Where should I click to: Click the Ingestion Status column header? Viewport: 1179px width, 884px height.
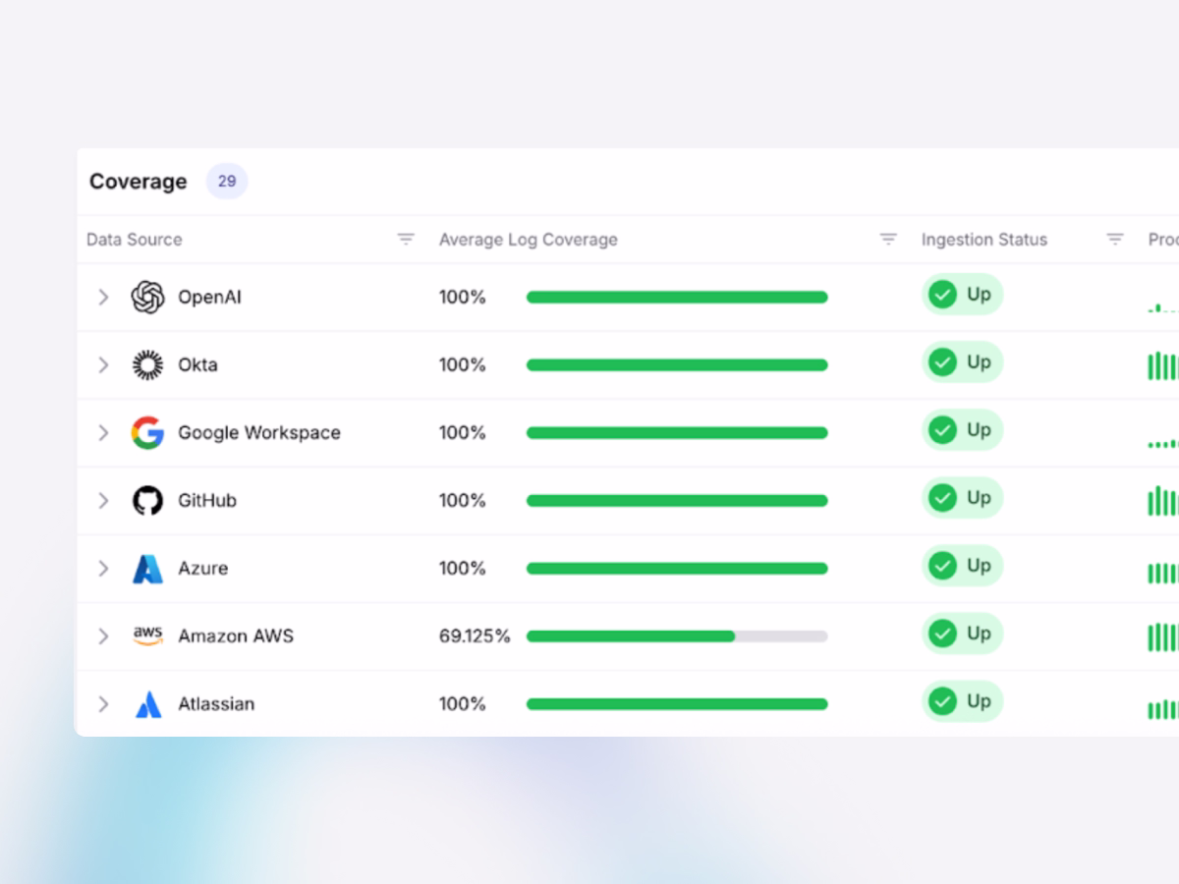pyautogui.click(x=984, y=239)
